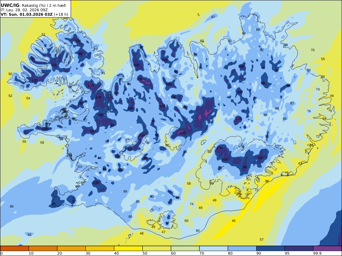Click the '90' legend tick label
The image size is (342, 256).
pyautogui.click(x=259, y=253)
